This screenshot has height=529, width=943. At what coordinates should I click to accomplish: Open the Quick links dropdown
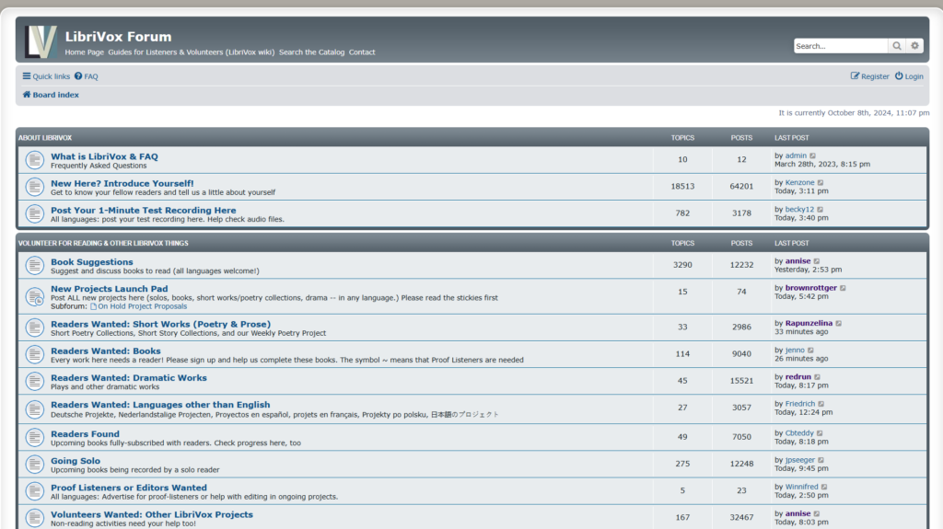tap(46, 76)
